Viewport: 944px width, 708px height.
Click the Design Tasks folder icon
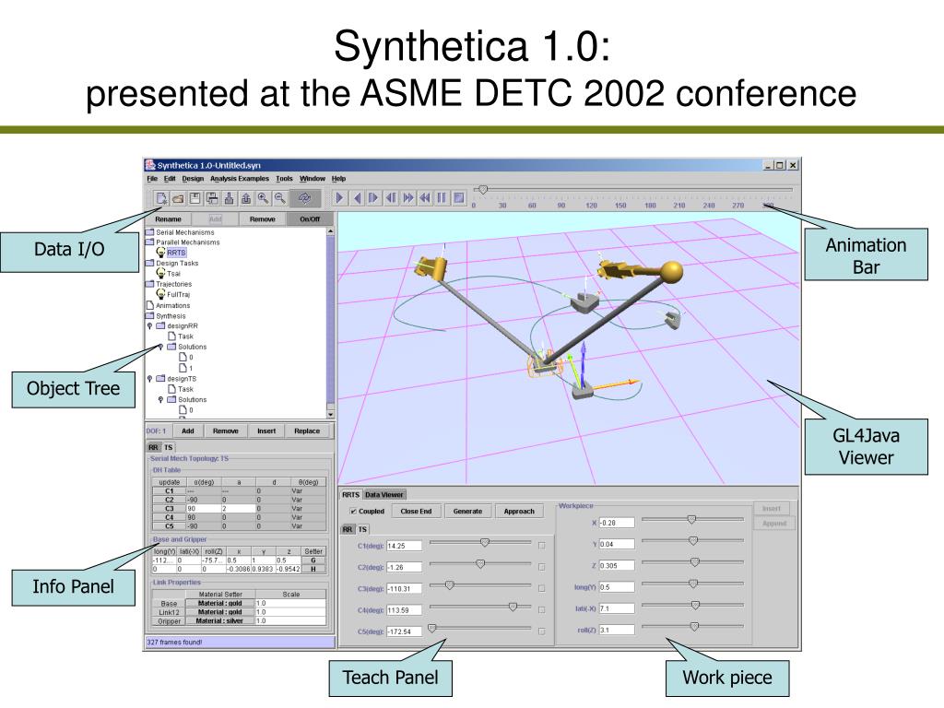pos(150,263)
